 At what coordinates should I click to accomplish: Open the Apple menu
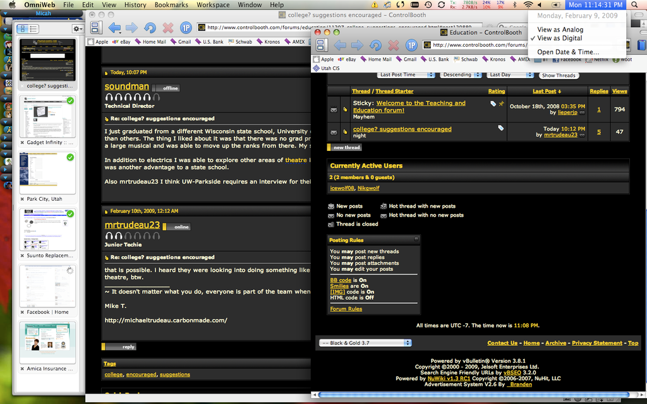[12, 4]
